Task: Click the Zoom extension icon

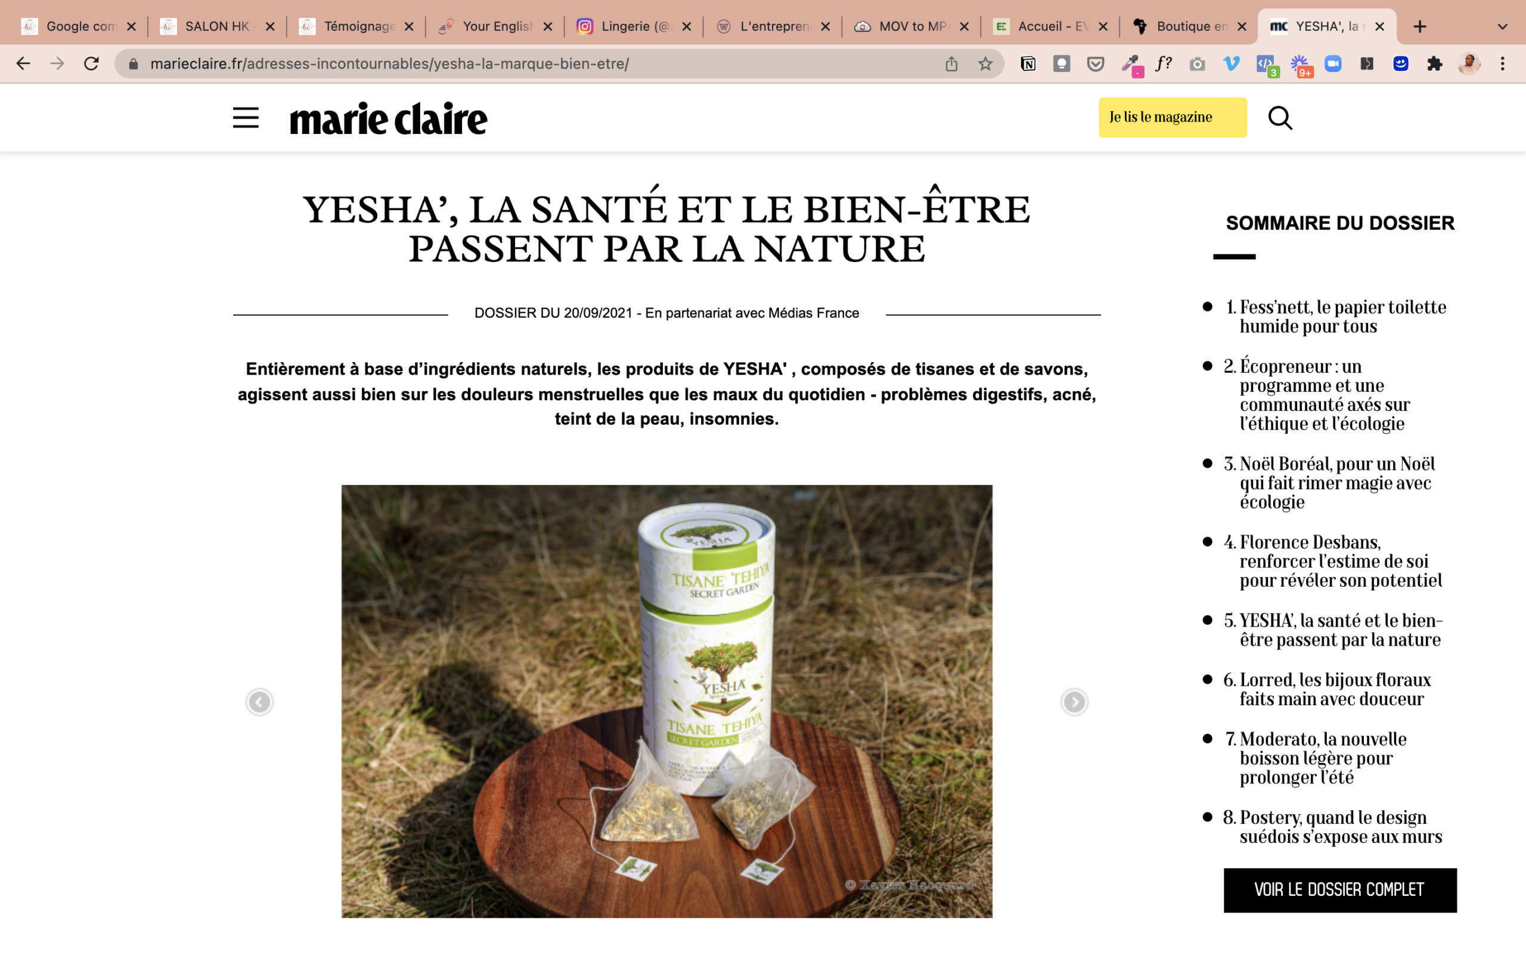Action: (x=1333, y=64)
